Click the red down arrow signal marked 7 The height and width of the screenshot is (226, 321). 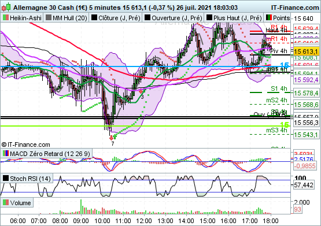click(112, 138)
